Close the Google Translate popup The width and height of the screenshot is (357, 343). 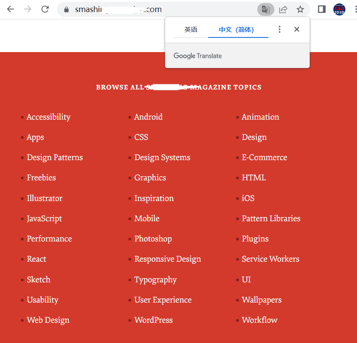point(296,29)
